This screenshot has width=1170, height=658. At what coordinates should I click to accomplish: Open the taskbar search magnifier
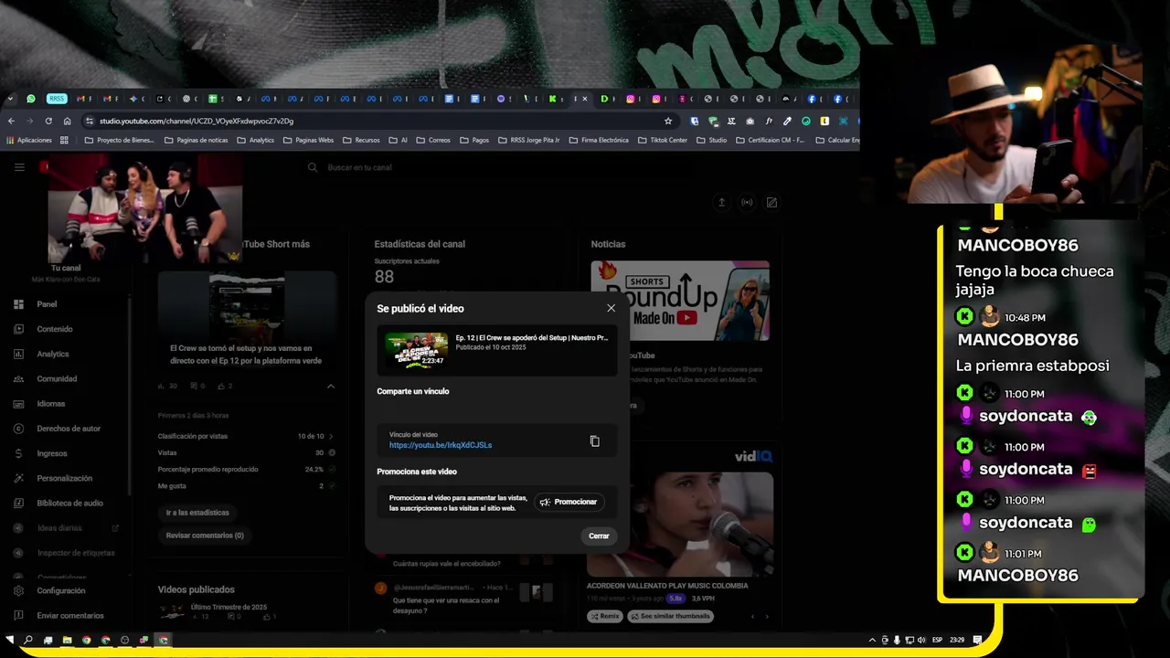(28, 640)
